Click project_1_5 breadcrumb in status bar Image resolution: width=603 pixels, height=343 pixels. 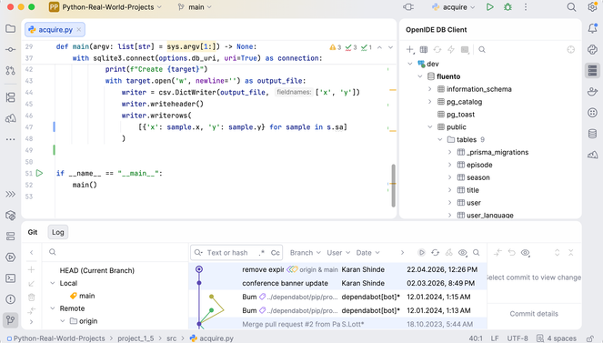(136, 338)
